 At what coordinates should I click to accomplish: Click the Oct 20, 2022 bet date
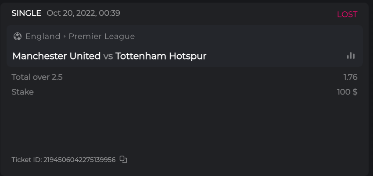click(72, 13)
